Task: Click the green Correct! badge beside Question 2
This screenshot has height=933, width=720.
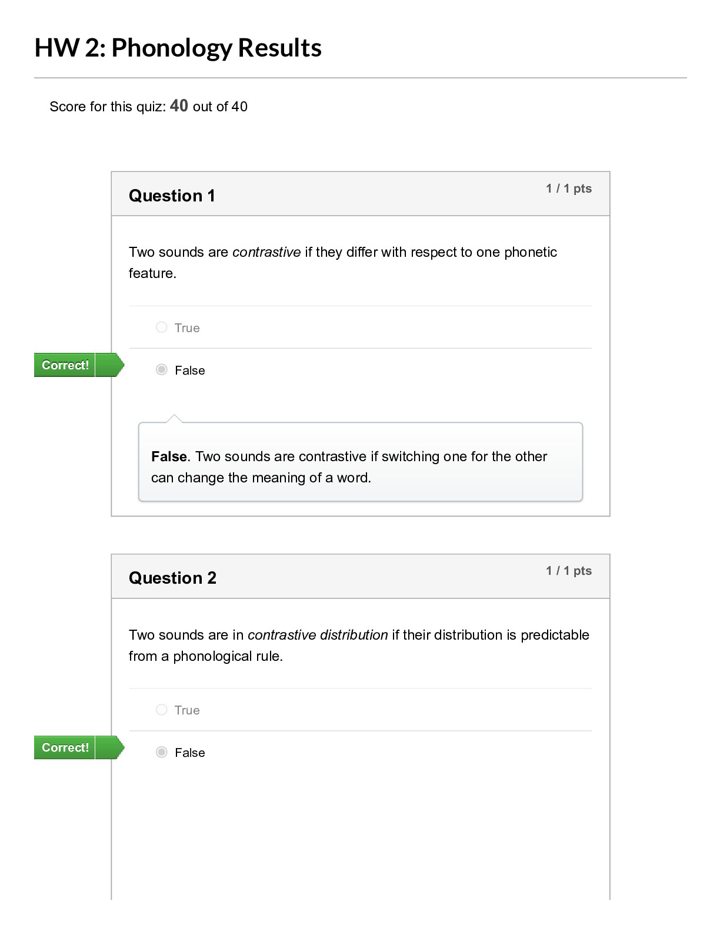Action: [x=65, y=747]
